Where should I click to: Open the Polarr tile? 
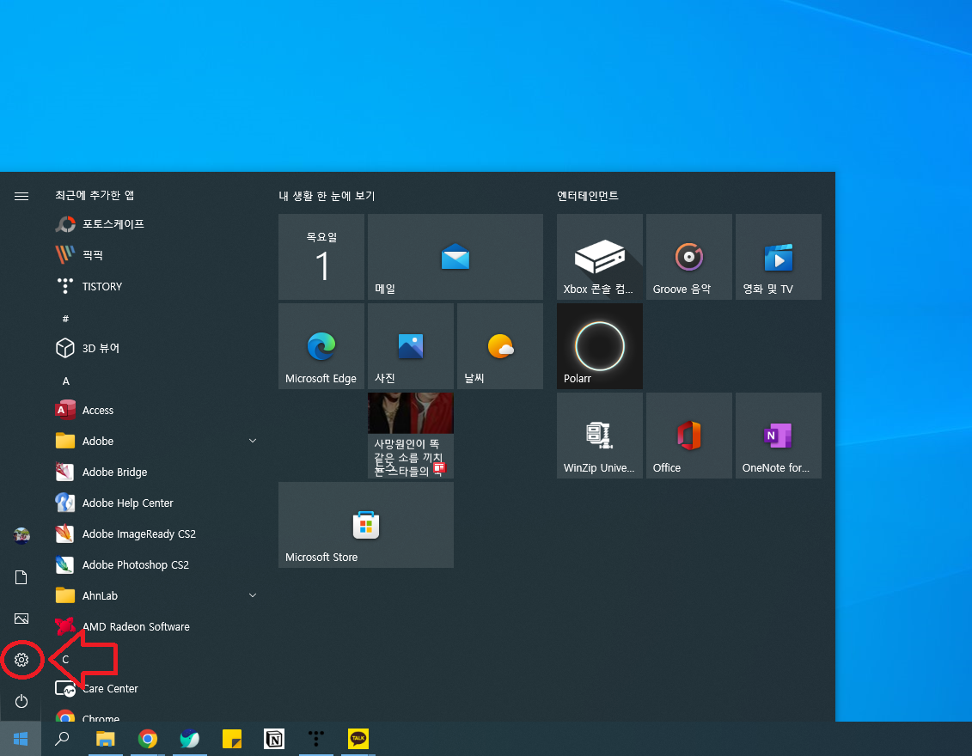[599, 345]
